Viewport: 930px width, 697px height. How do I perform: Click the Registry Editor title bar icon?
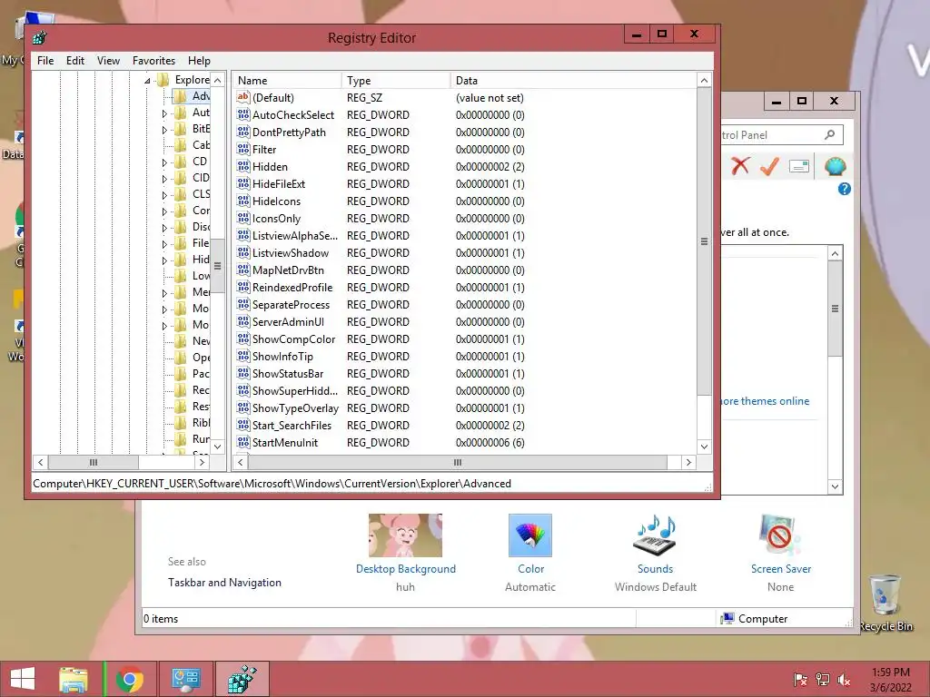click(40, 38)
